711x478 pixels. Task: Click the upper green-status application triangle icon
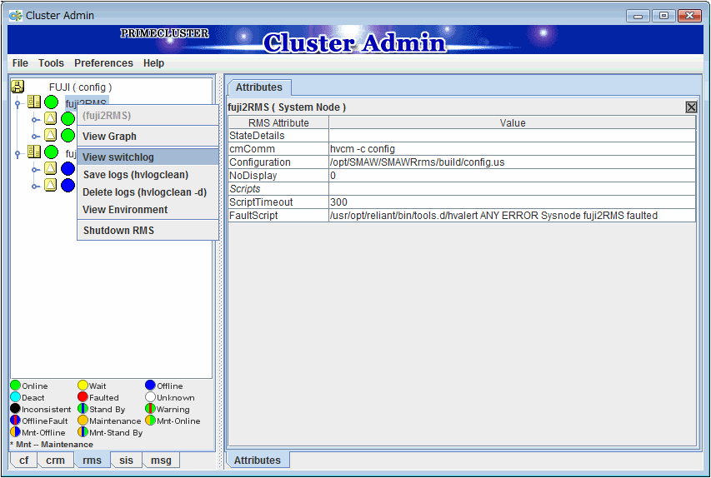(x=50, y=119)
